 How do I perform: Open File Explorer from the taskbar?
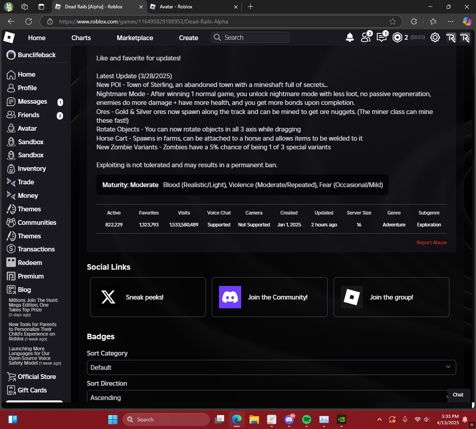click(x=254, y=419)
